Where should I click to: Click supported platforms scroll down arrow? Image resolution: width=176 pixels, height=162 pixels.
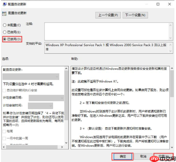point(170,51)
